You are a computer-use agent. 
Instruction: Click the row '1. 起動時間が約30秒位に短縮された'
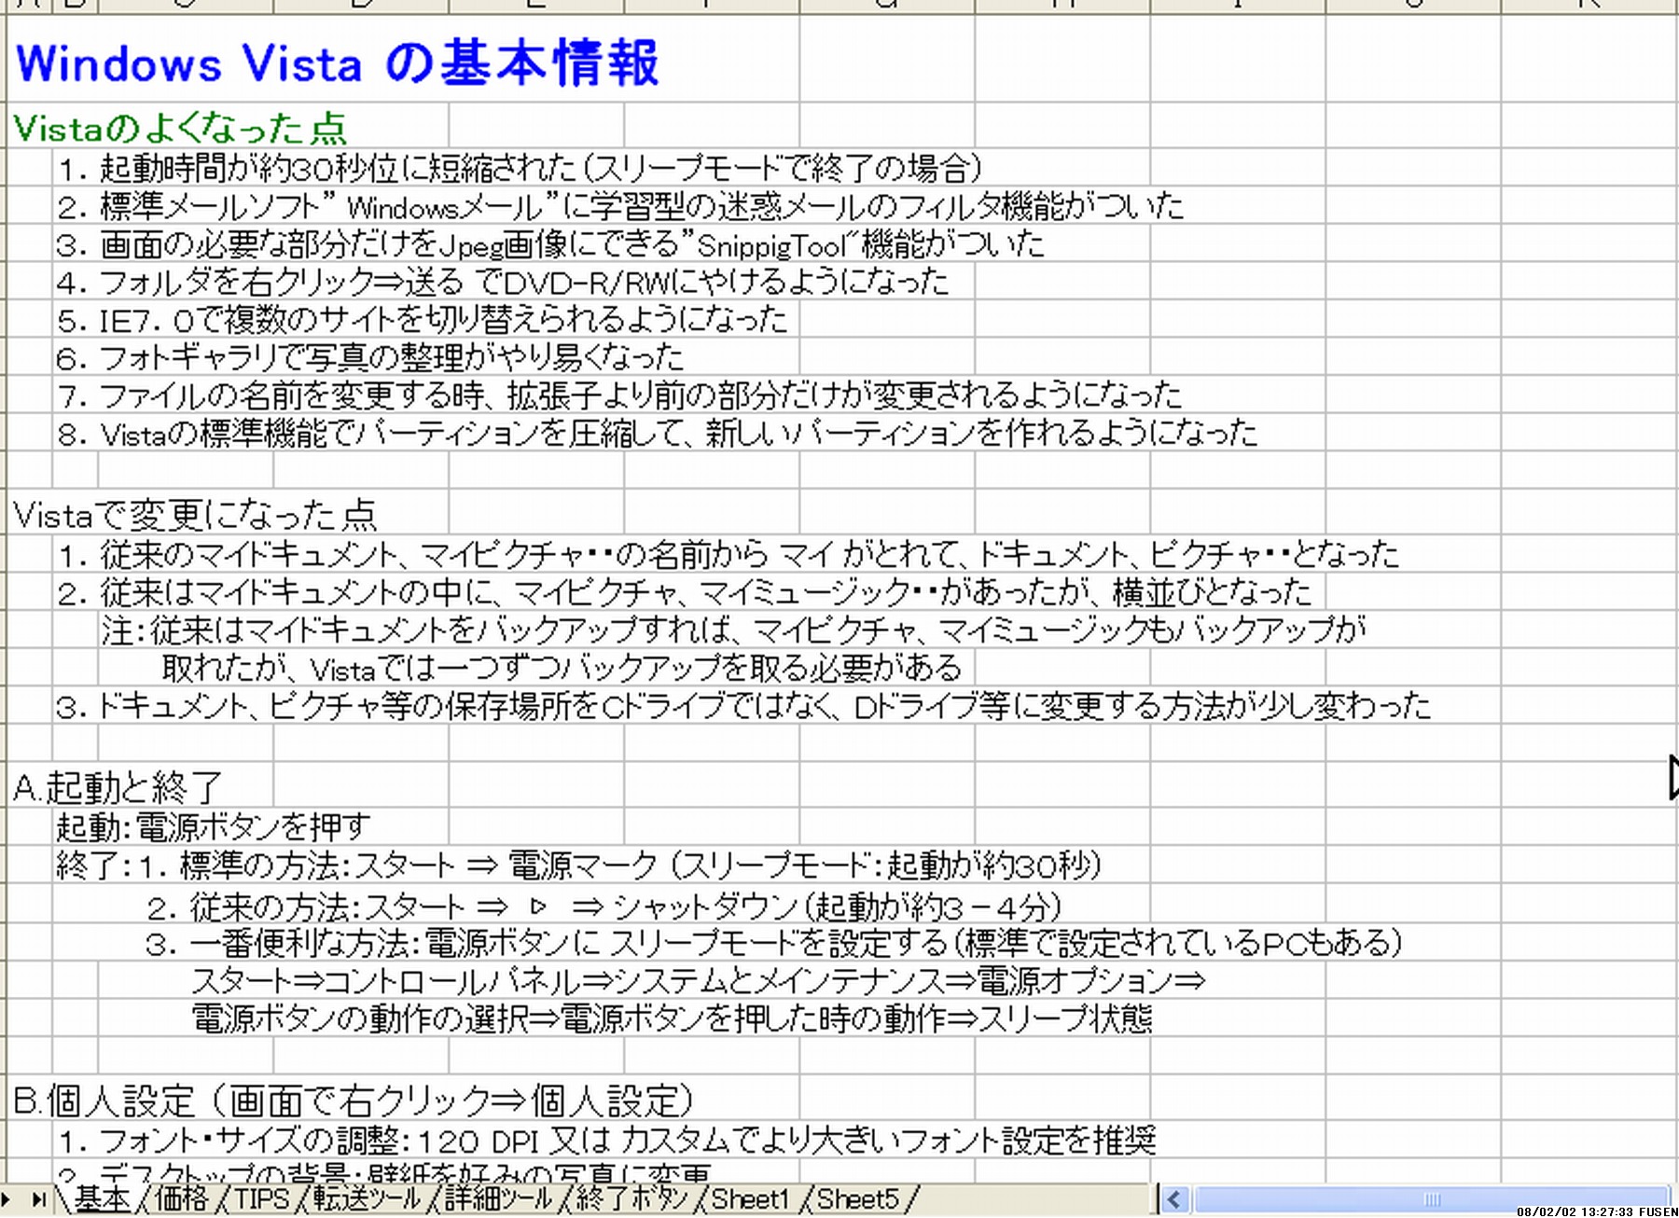(x=520, y=169)
